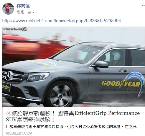This screenshot has width=145, height=136.
Task: Click the globe public privacy icon
Action: (x=29, y=12)
